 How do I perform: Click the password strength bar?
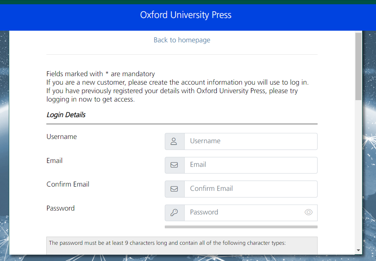click(241, 227)
